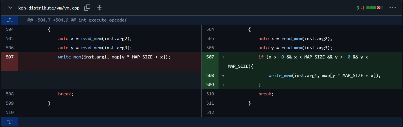
Task: Click the removed write_mem code line
Action: 114,57
